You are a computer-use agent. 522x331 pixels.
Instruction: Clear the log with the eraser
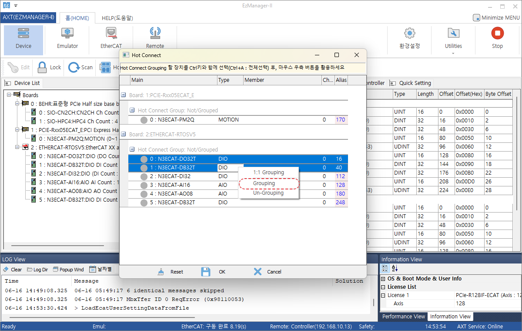13,270
